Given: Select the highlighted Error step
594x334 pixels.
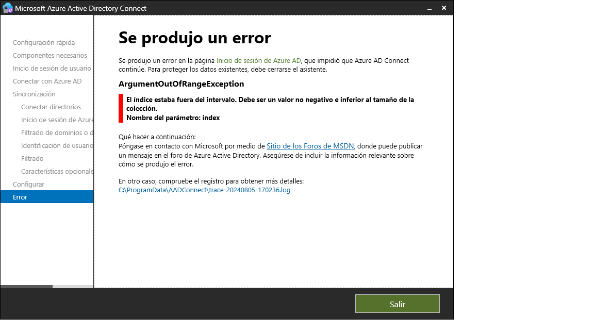Looking at the screenshot, I should [47, 197].
